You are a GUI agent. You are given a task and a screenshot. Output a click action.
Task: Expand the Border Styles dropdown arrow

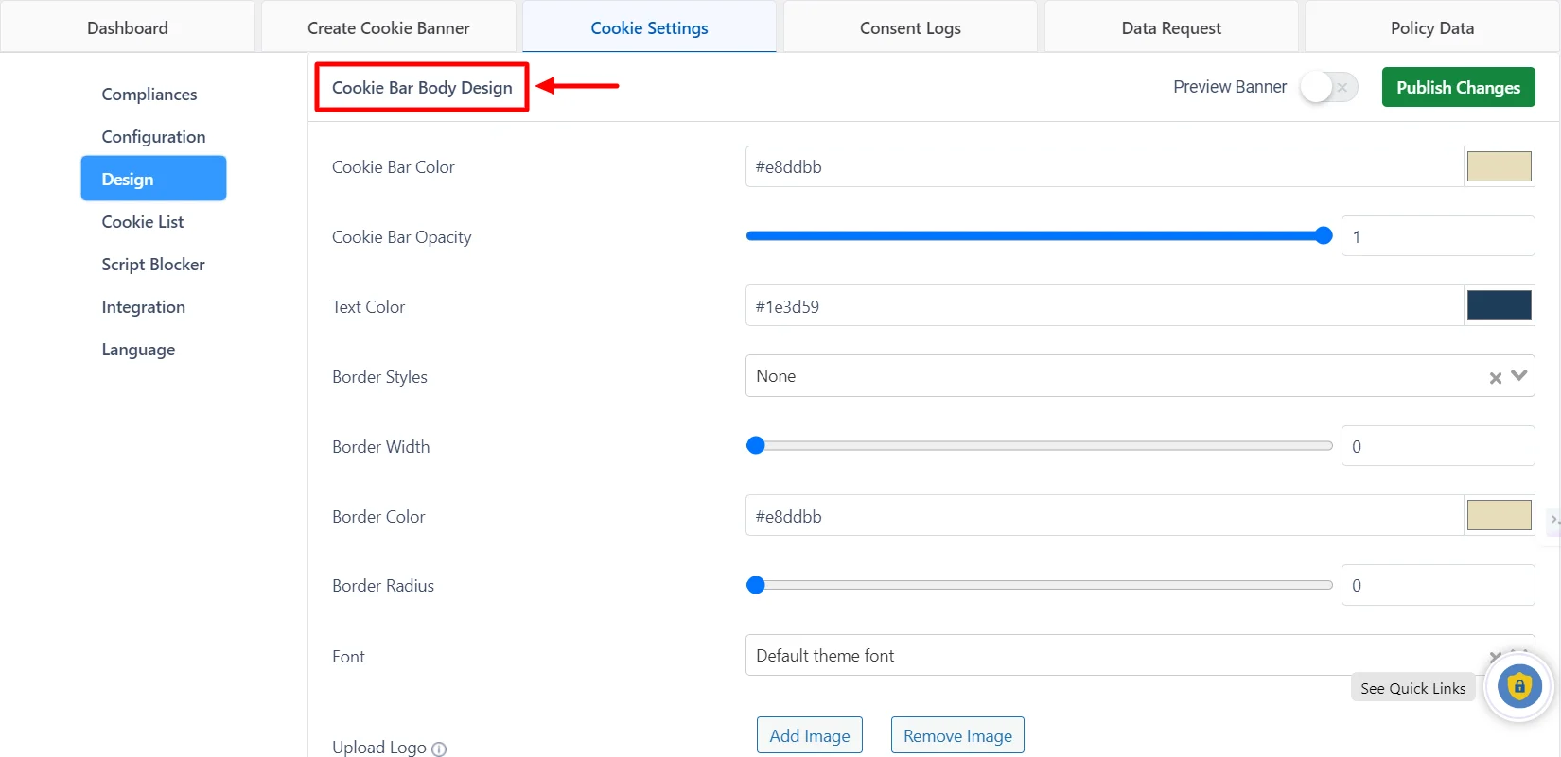click(x=1519, y=376)
